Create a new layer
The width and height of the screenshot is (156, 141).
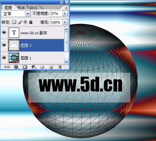pyautogui.click(x=51, y=67)
